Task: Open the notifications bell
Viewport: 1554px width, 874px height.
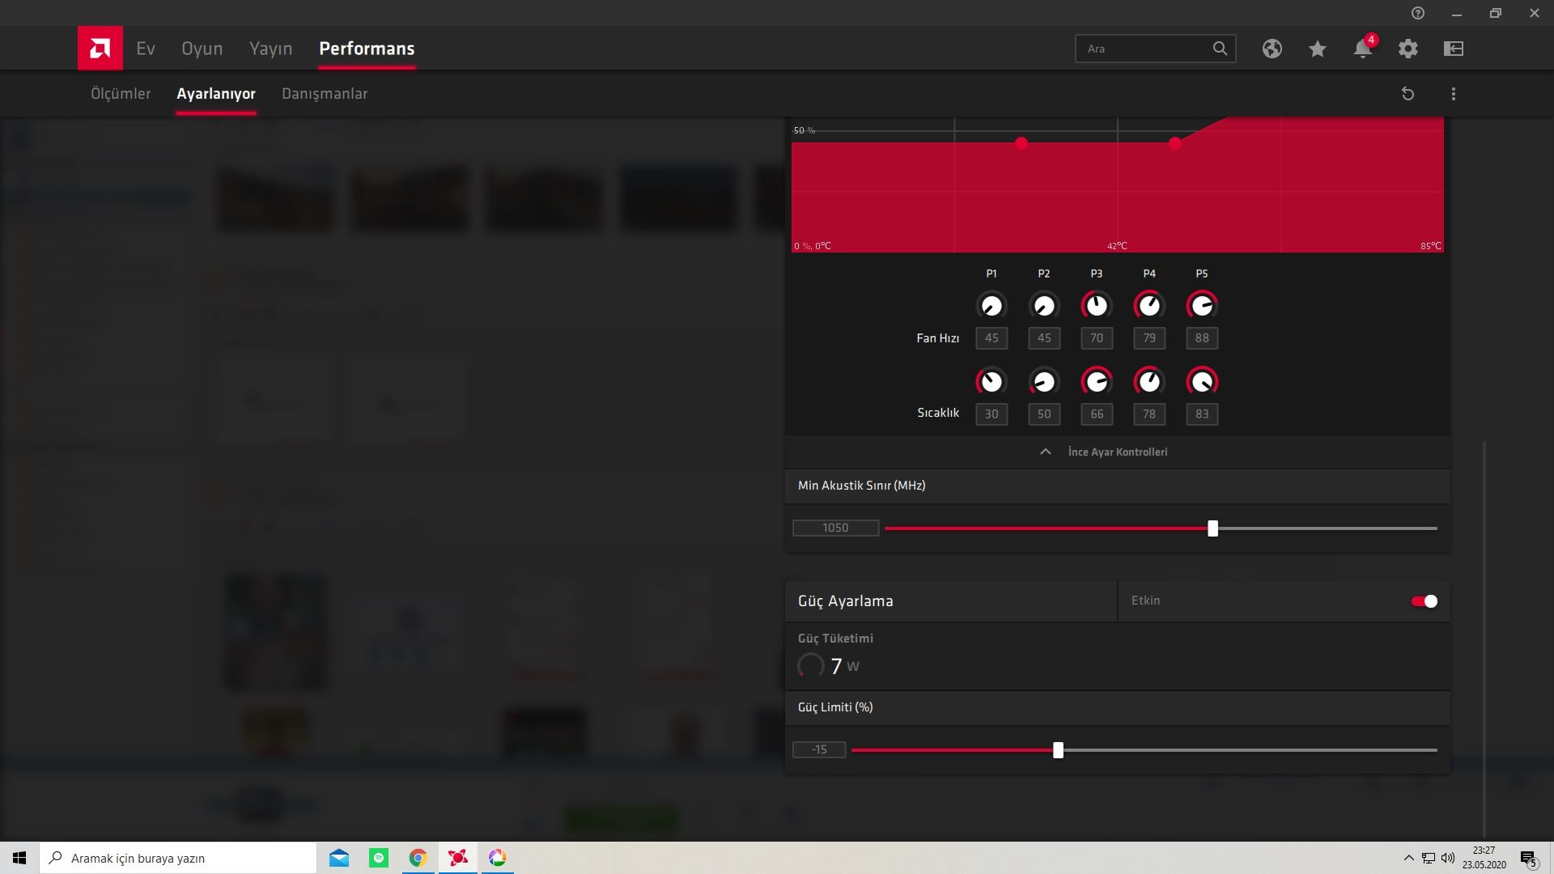Action: [1363, 49]
